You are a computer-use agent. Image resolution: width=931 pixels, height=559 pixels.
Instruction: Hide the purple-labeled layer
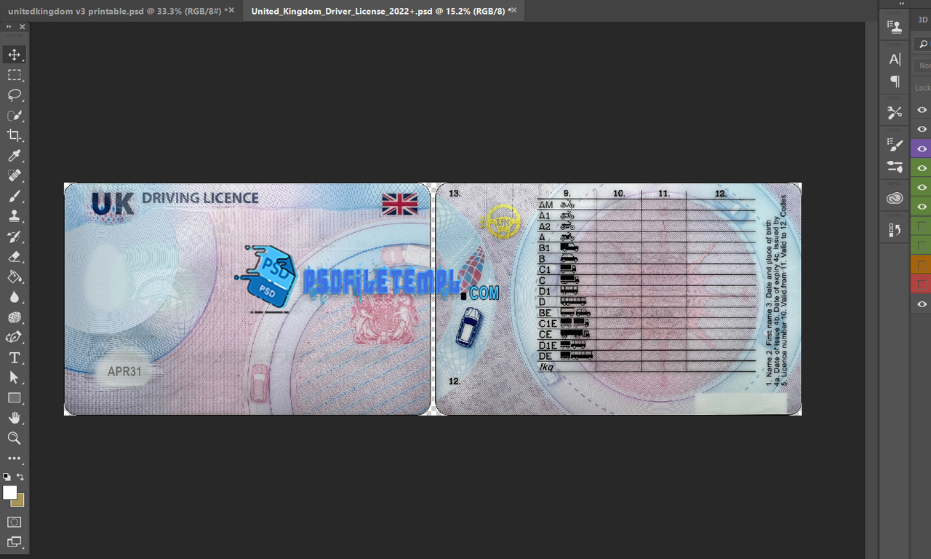(922, 148)
